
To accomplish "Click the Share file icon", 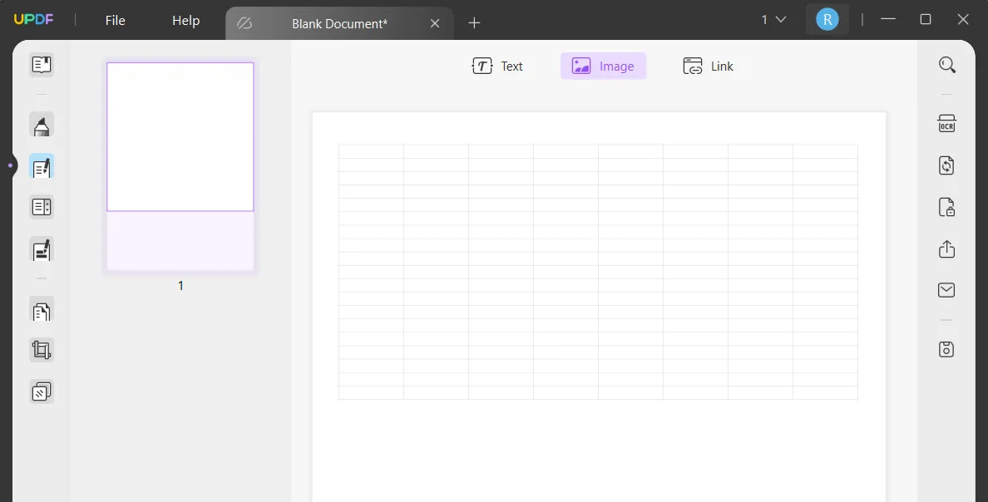I will click(x=947, y=249).
